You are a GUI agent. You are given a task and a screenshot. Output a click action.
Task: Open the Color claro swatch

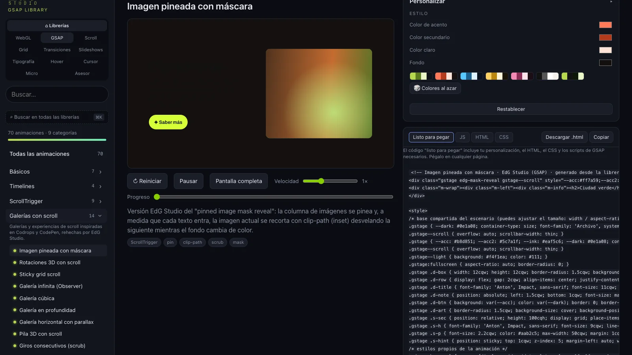click(x=606, y=50)
